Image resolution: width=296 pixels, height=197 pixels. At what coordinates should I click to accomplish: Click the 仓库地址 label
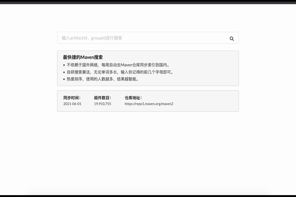pos(133,98)
